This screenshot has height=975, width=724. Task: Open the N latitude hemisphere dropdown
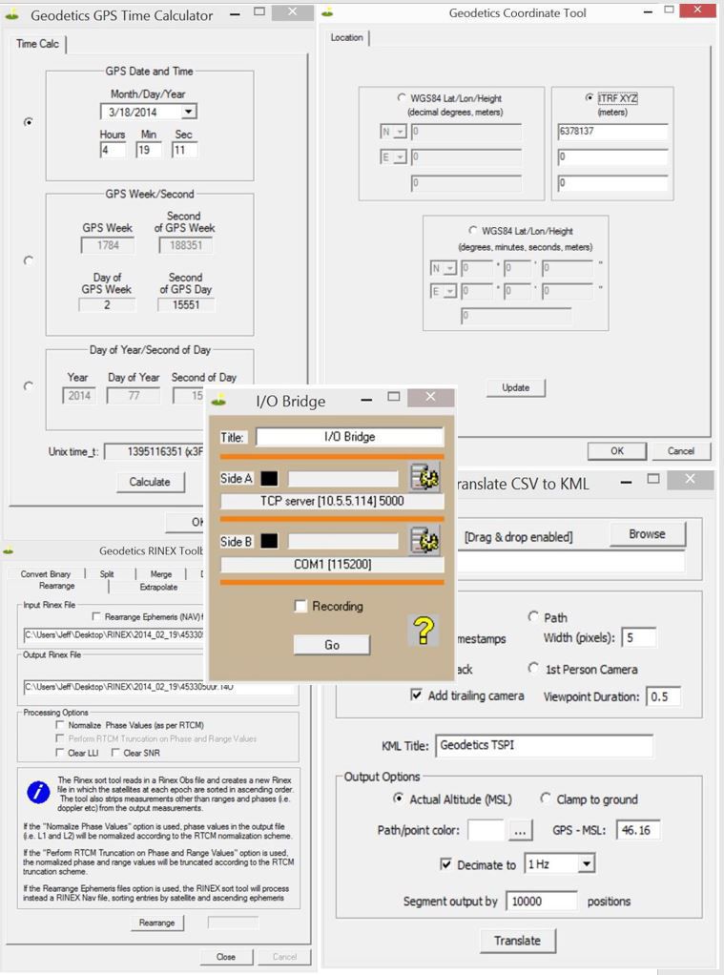393,133
